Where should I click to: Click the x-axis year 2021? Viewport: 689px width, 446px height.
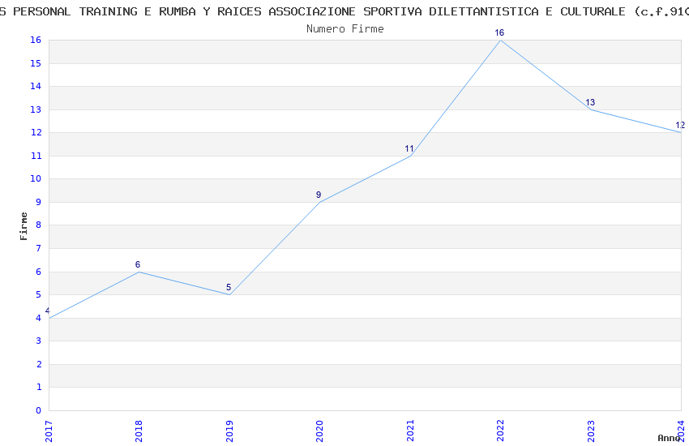[410, 431]
